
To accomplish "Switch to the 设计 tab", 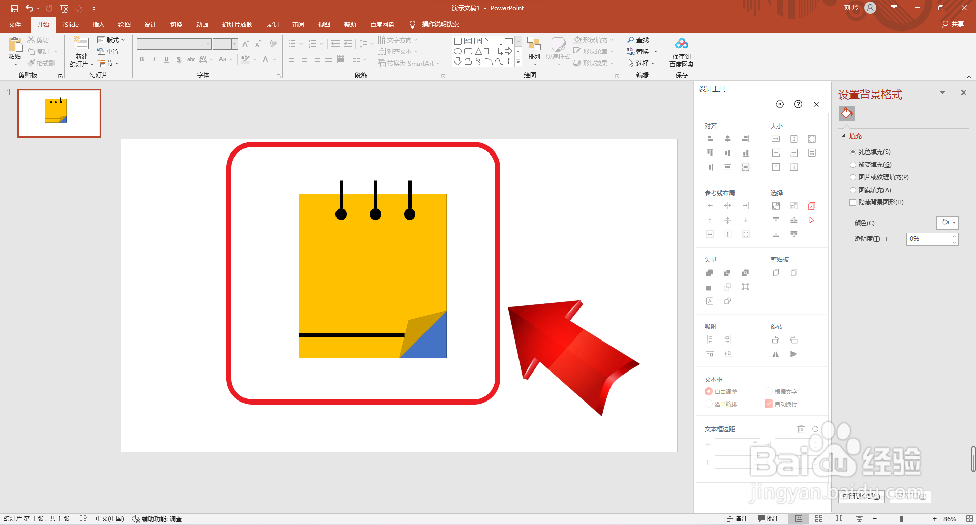I will [x=150, y=24].
